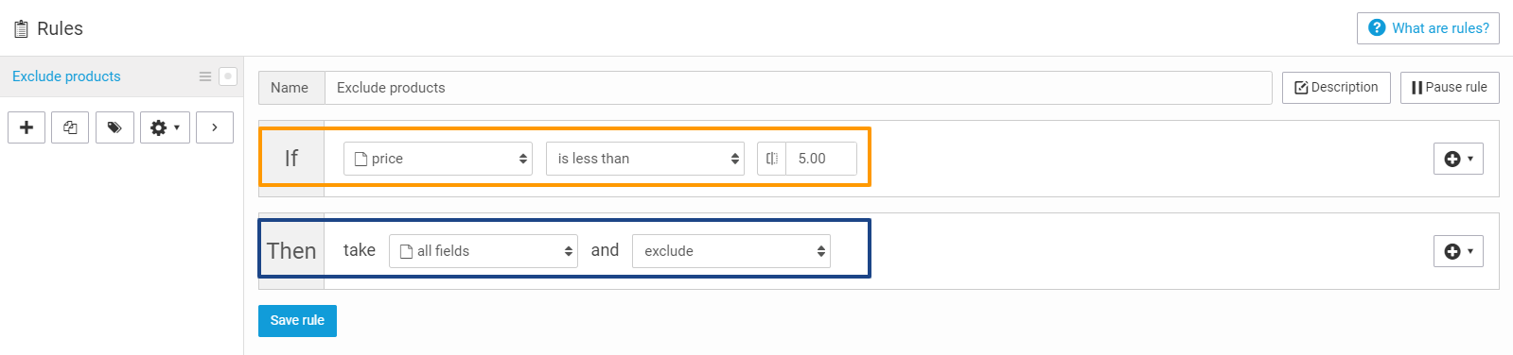Toggle the Exclude products rule status
Viewport: 1513px width, 355px height.
tap(228, 76)
